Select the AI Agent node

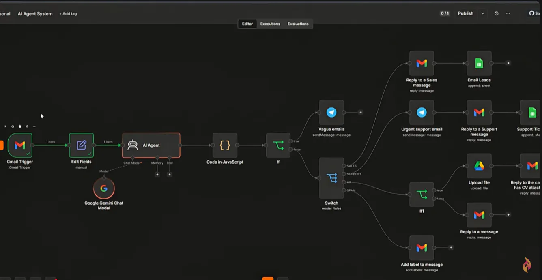point(151,145)
